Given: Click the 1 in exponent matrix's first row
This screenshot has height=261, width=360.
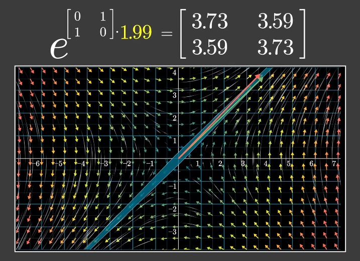Looking at the screenshot, I should [x=103, y=17].
